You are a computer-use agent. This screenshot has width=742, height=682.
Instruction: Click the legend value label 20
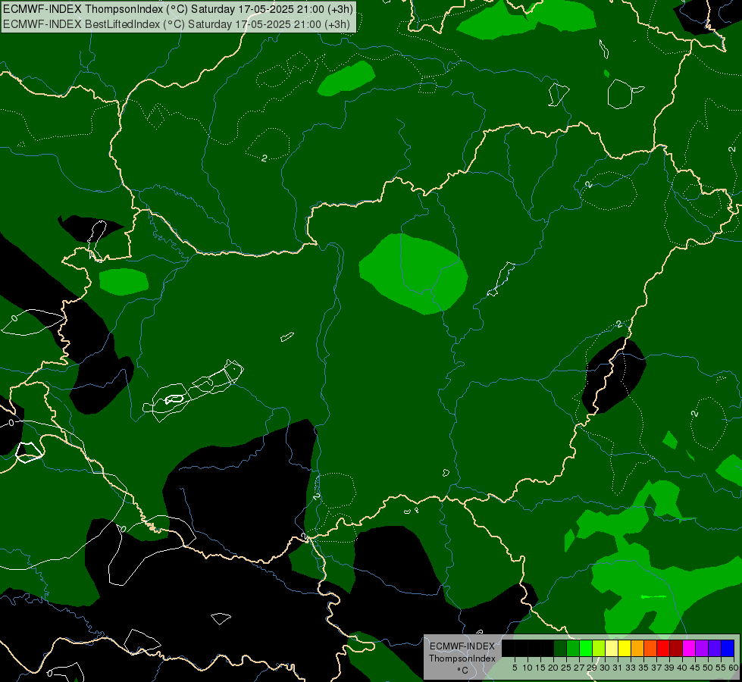553,668
